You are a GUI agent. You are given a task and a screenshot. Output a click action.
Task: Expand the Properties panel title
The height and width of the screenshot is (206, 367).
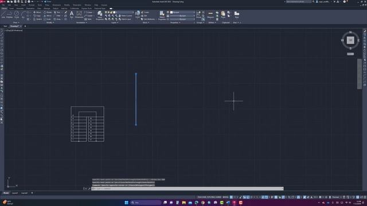pos(175,23)
